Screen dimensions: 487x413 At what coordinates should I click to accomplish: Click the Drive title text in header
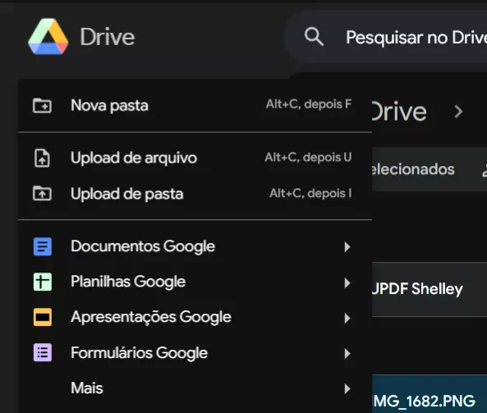click(x=108, y=37)
